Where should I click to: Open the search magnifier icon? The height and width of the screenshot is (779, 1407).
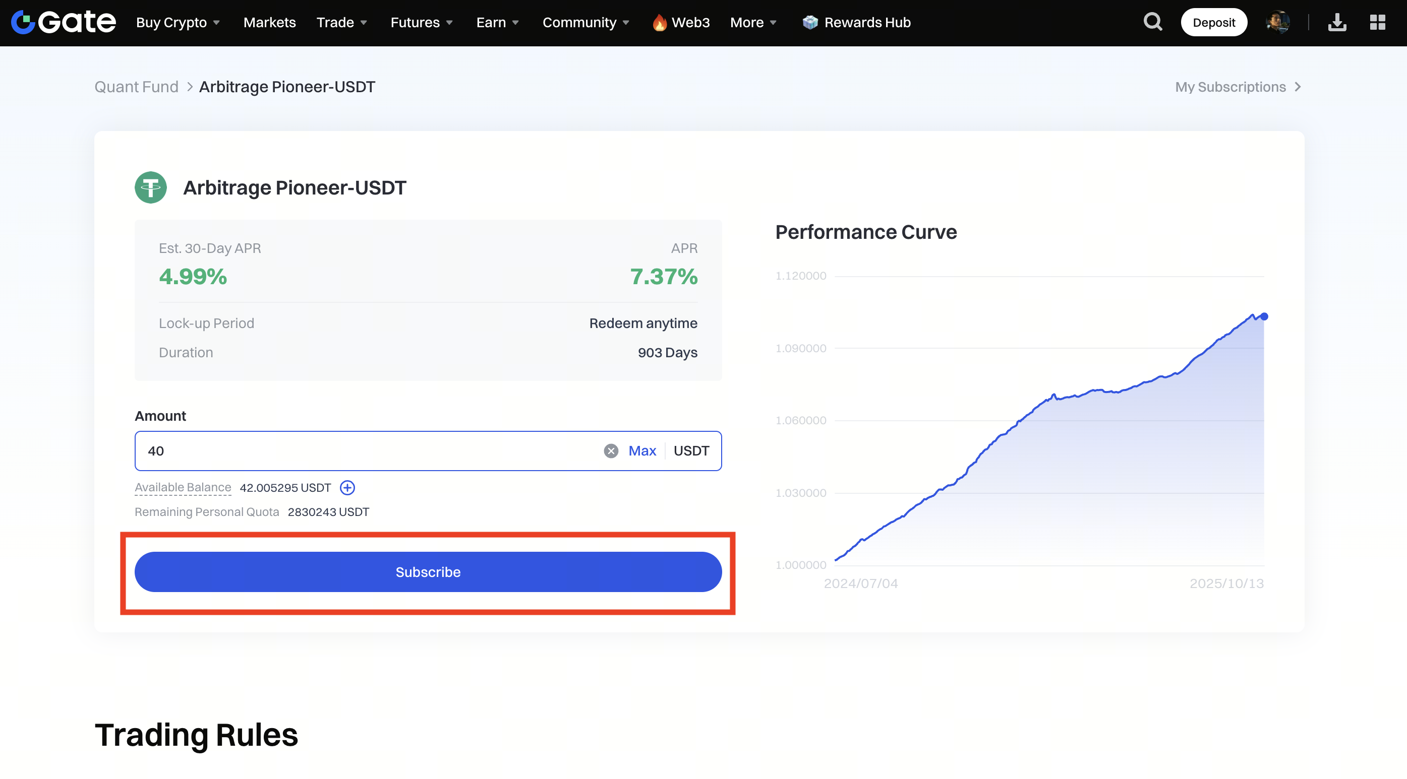(x=1152, y=22)
